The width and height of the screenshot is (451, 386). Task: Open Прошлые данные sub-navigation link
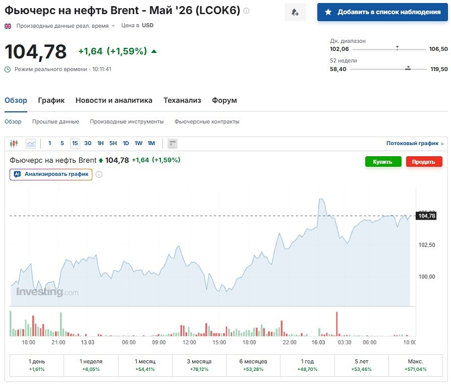pyautogui.click(x=55, y=121)
